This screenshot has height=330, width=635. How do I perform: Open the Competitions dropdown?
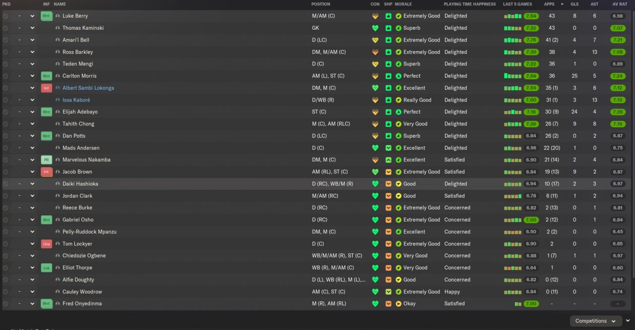[x=596, y=321]
